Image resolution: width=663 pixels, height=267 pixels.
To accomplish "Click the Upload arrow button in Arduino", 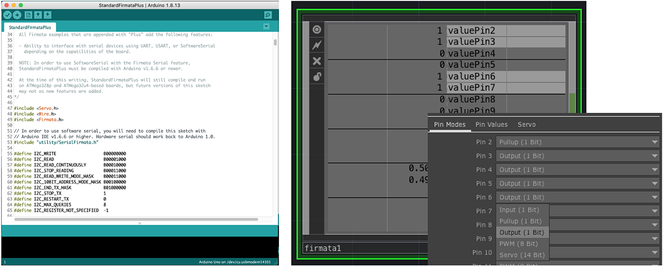I will pos(17,14).
